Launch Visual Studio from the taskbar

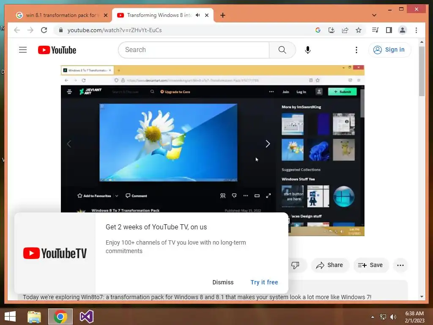[86, 317]
